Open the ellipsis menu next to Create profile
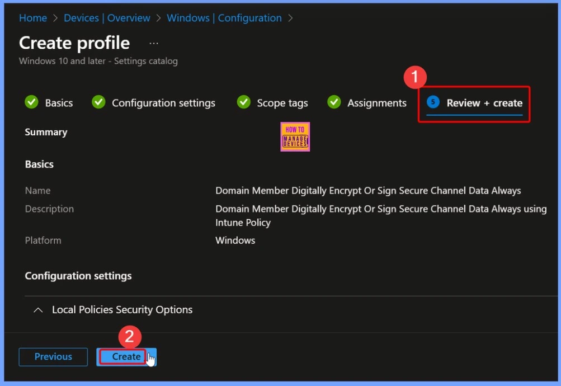The width and height of the screenshot is (561, 386). point(153,43)
